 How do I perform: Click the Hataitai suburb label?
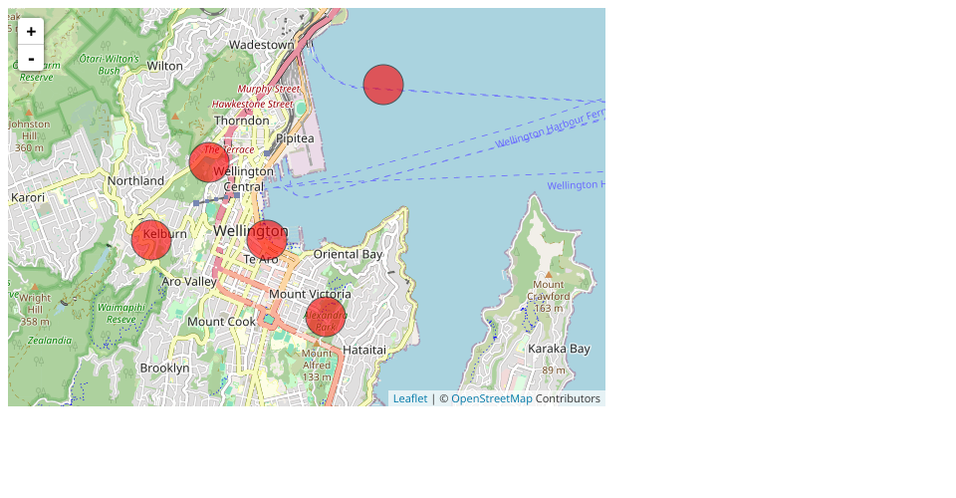click(363, 351)
